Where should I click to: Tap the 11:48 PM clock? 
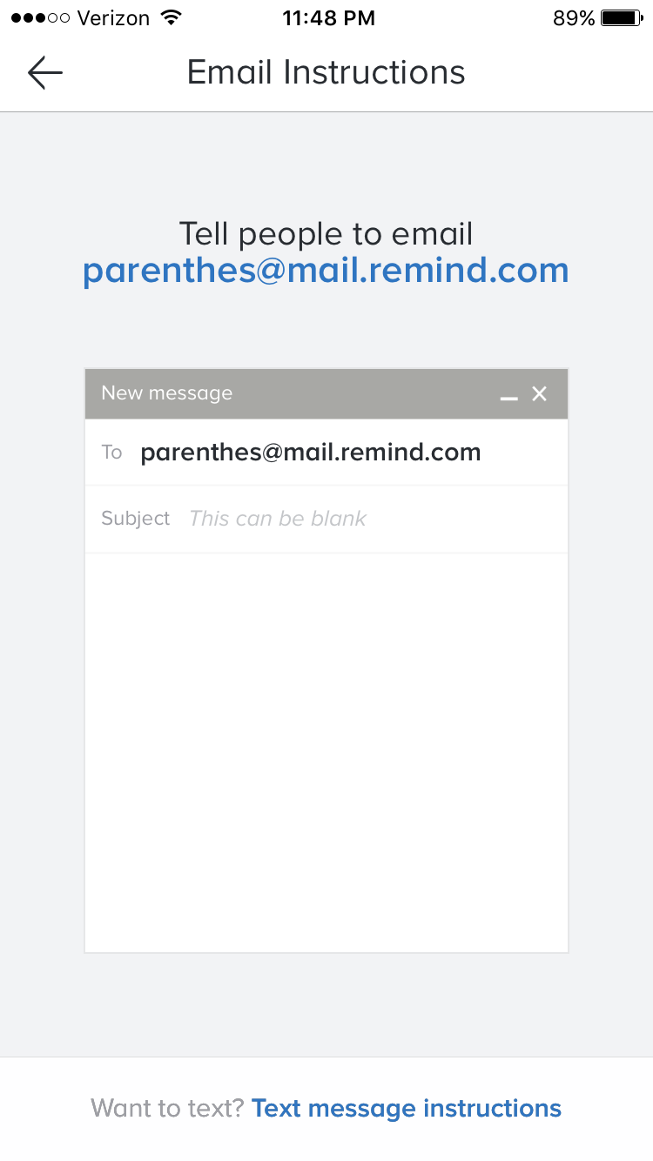328,18
